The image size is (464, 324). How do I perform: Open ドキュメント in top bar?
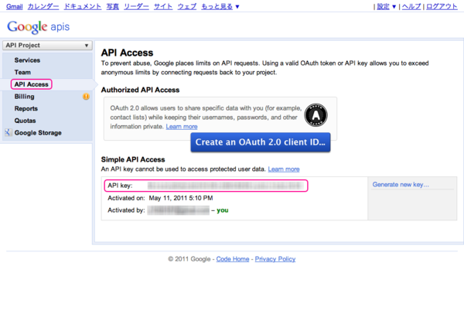pos(83,6)
